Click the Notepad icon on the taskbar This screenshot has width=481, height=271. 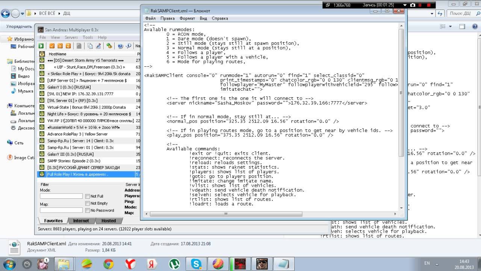click(x=283, y=263)
